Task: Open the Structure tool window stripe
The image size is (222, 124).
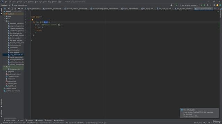Action: click(x=1, y=114)
